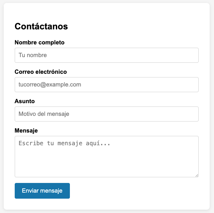This screenshot has height=213, width=214.
Task: Click the "Escribe tu mensaje aquí..." placeholder
Action: pos(65,143)
